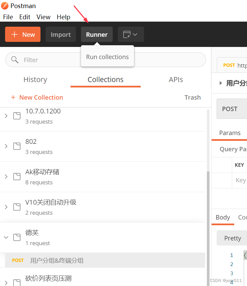
Task: Expand the V10关闭自动升级 collection
Action: click(6, 207)
